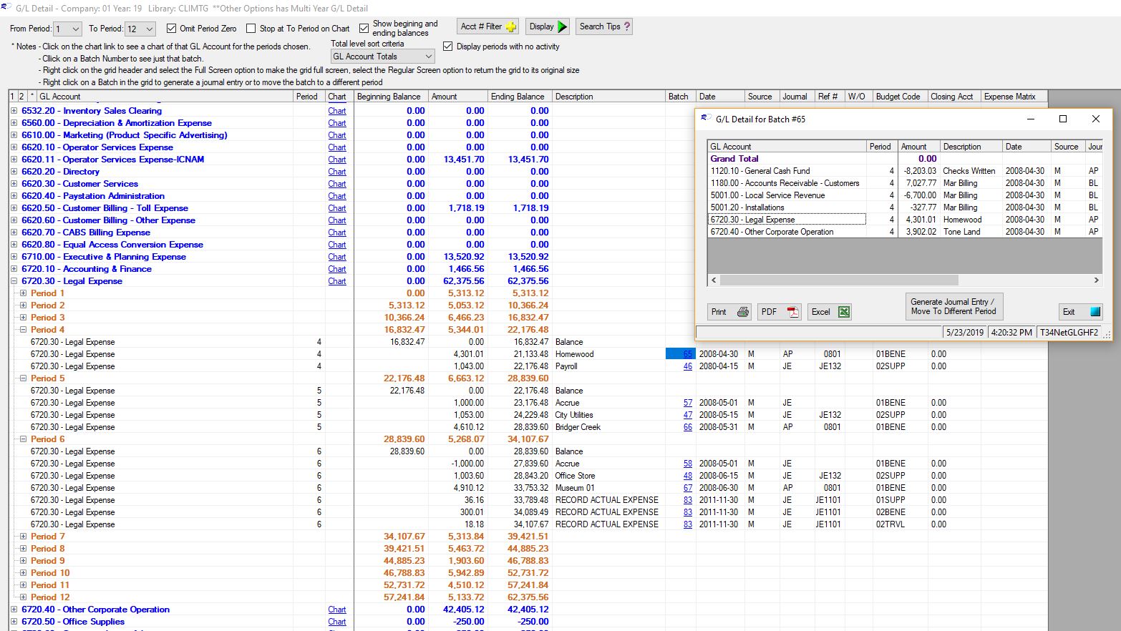Viewport: 1121px width, 631px height.
Task: Toggle Show beginning and ending balances
Action: [364, 29]
